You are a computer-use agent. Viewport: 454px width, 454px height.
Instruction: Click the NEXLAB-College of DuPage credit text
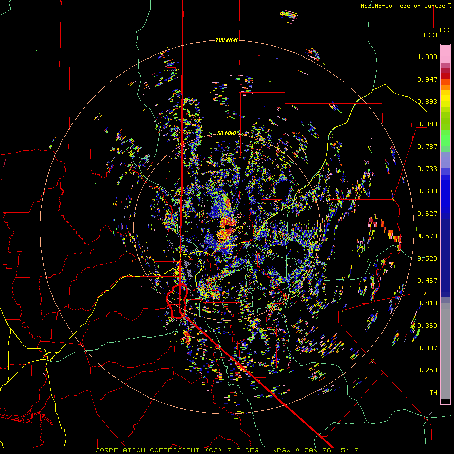(406, 6)
